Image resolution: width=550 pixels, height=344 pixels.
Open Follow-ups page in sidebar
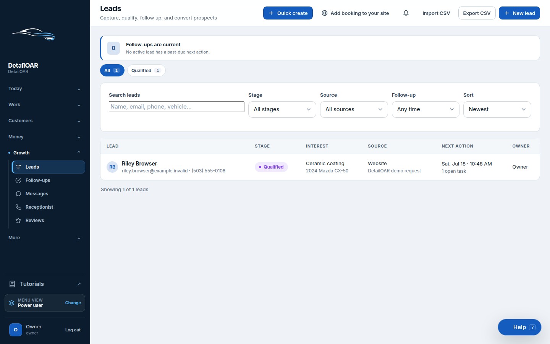coord(49,180)
